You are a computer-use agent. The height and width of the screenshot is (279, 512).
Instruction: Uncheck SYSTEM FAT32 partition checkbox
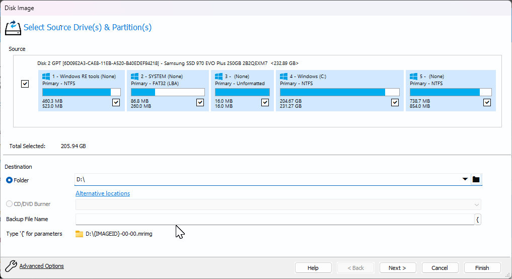(x=200, y=103)
